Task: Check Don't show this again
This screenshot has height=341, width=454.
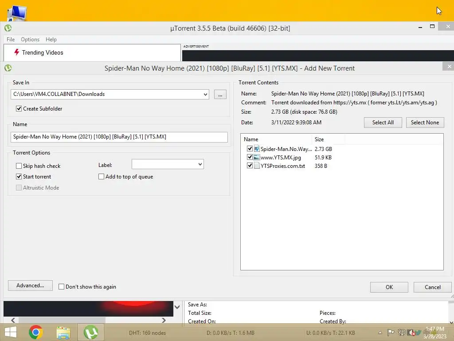Action: (x=61, y=287)
